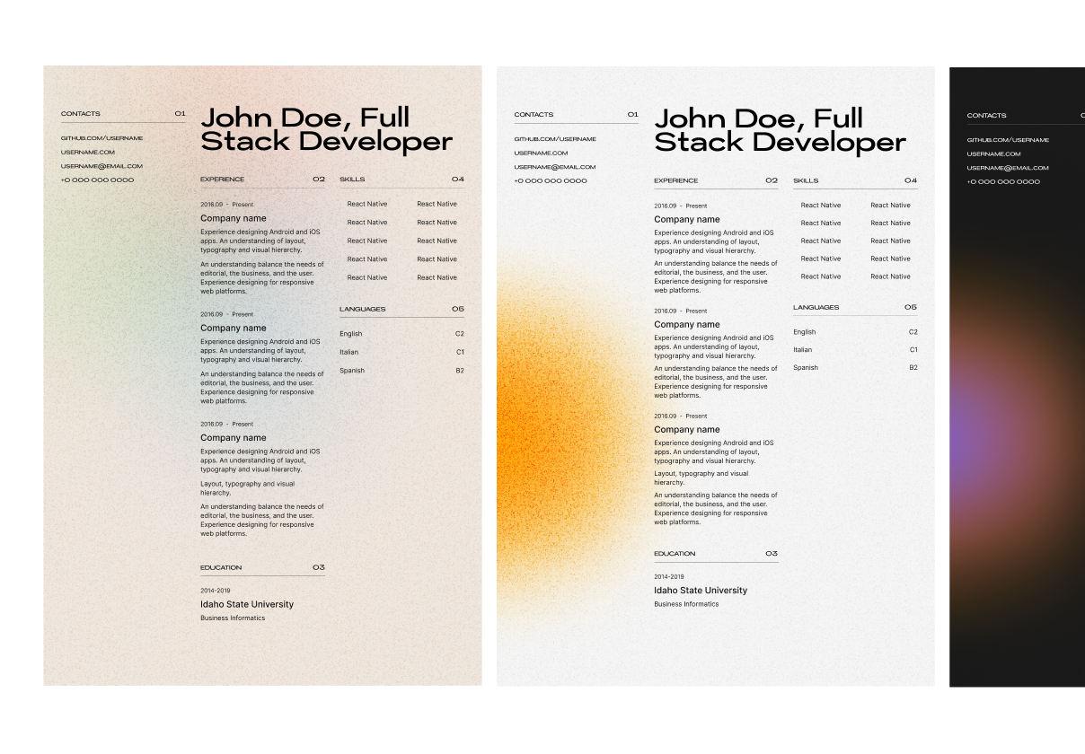
Task: Select 'Spanish' on the beige resume
Action: (352, 371)
